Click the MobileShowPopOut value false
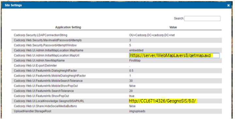Screen dimensions: 235x119 132,86
